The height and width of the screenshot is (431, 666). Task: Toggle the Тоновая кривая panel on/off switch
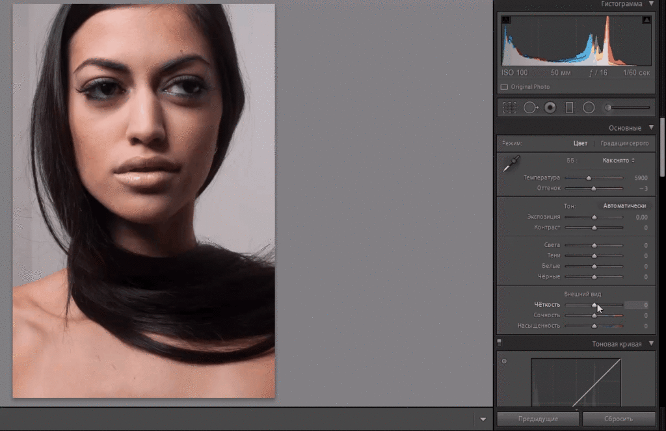click(x=499, y=342)
